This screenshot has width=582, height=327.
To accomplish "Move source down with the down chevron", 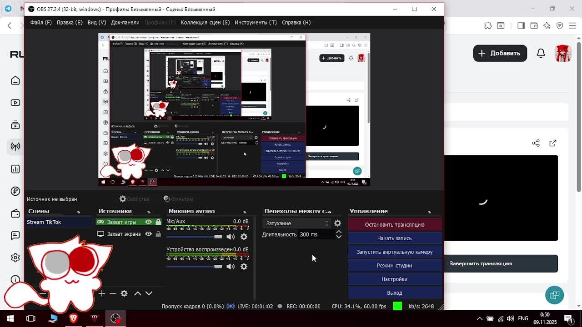I will tap(149, 293).
